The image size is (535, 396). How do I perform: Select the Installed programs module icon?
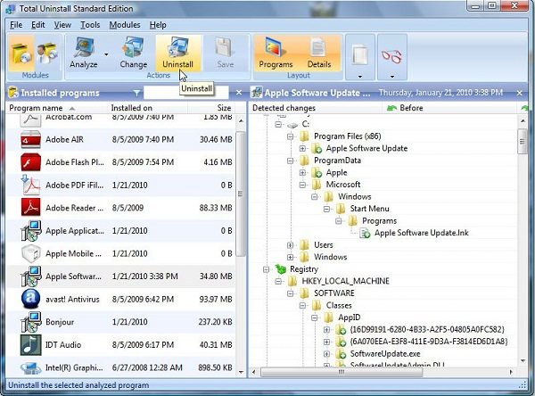[x=21, y=53]
